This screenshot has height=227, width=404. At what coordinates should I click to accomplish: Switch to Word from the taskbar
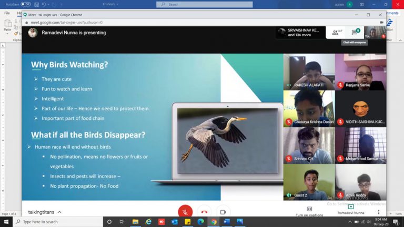pyautogui.click(x=227, y=222)
